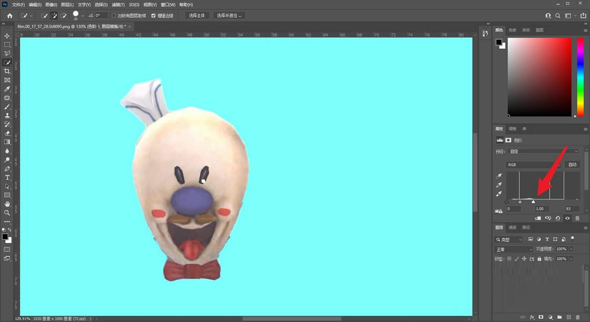
Task: Click the 选择主体 button
Action: point(197,16)
